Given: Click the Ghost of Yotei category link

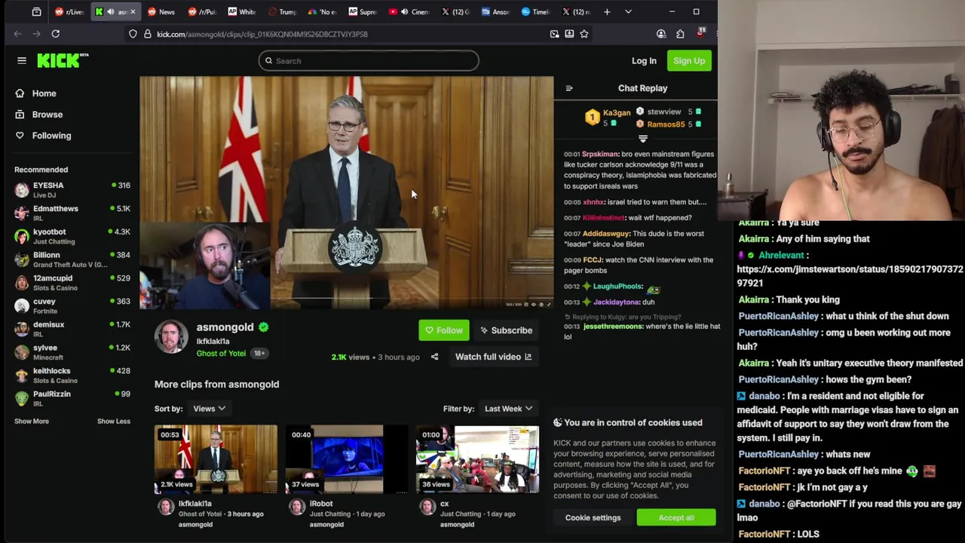Looking at the screenshot, I should coord(221,354).
